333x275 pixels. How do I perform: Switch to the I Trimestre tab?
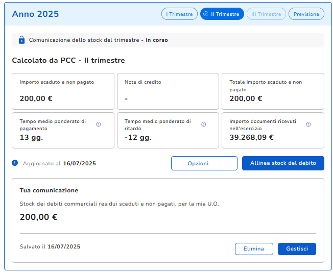(x=179, y=14)
